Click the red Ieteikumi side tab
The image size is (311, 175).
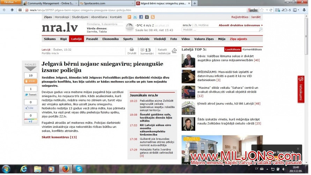(x=301, y=89)
